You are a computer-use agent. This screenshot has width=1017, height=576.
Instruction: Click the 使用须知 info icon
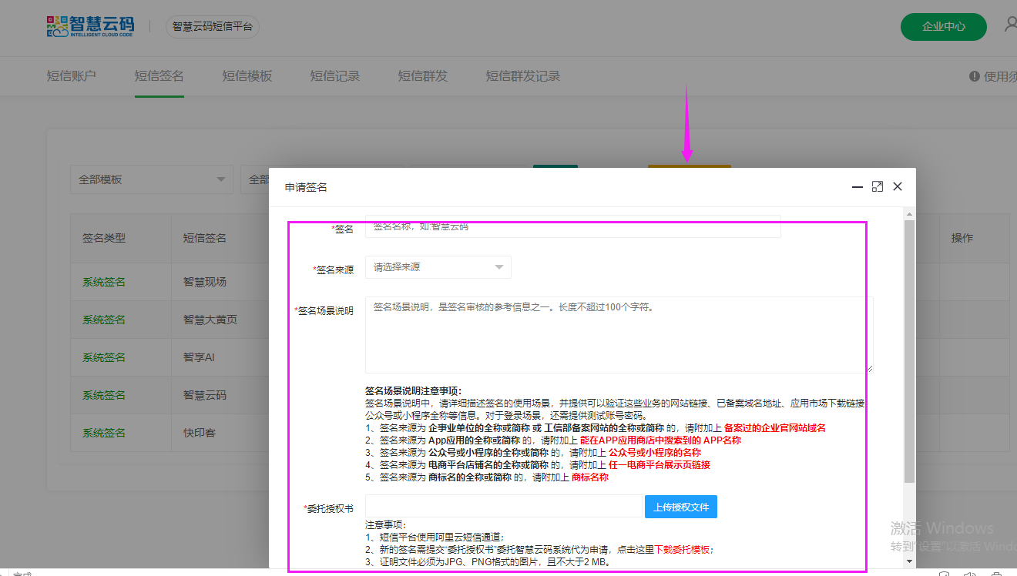tap(974, 76)
